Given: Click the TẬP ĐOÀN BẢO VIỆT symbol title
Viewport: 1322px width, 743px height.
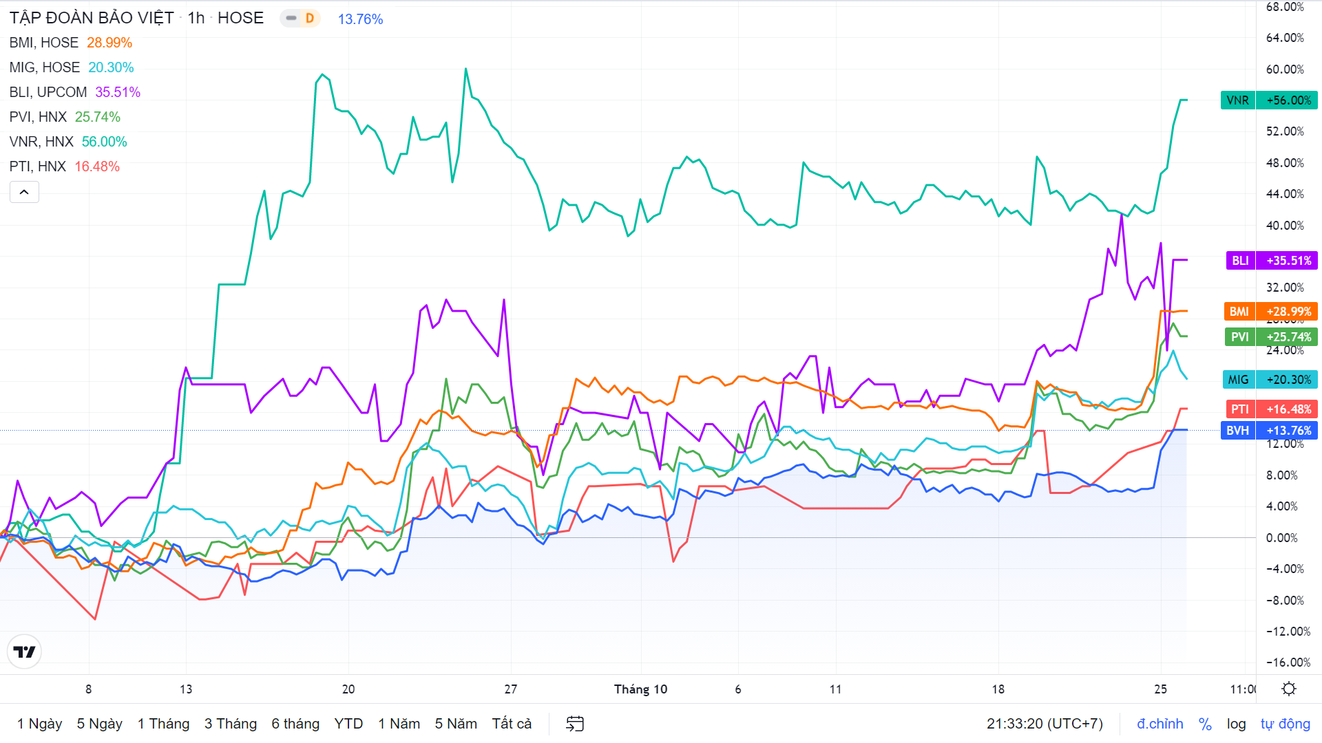Looking at the screenshot, I should pyautogui.click(x=92, y=18).
